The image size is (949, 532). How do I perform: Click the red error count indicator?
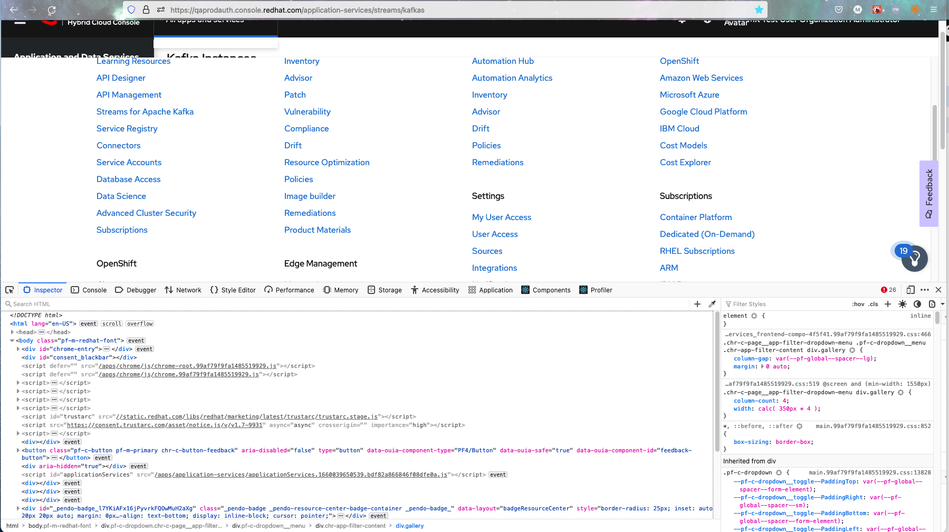coord(888,290)
